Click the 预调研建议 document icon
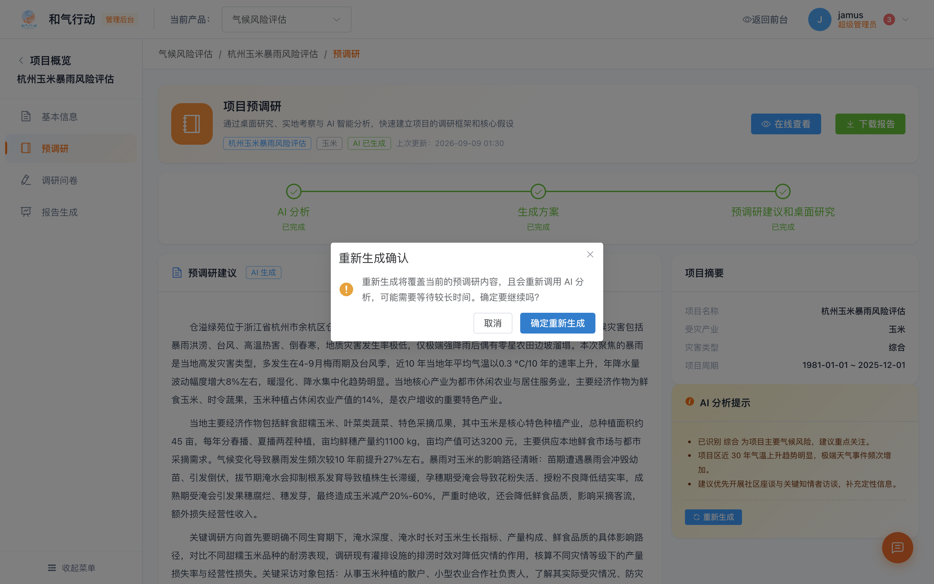Screen dimensions: 934x584 tap(177, 273)
